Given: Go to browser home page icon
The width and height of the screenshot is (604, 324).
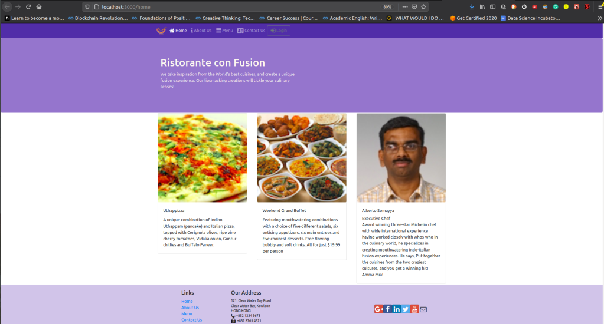Looking at the screenshot, I should 39,7.
